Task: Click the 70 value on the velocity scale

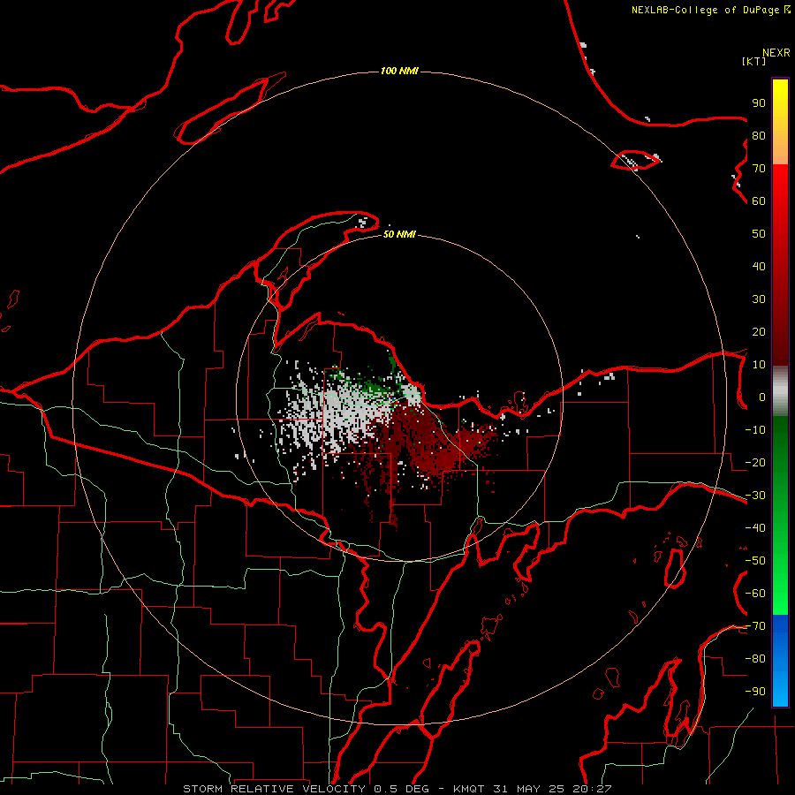Action: pos(759,169)
